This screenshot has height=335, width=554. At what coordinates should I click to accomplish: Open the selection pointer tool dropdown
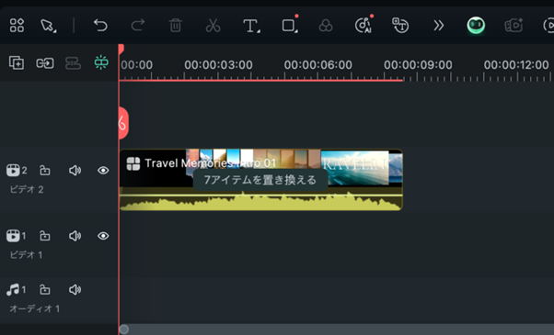pyautogui.click(x=48, y=26)
